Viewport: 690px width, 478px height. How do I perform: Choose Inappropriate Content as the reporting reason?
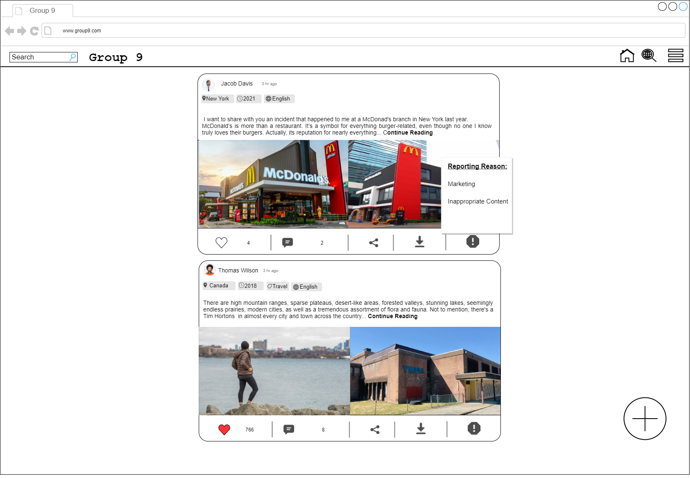(x=478, y=201)
